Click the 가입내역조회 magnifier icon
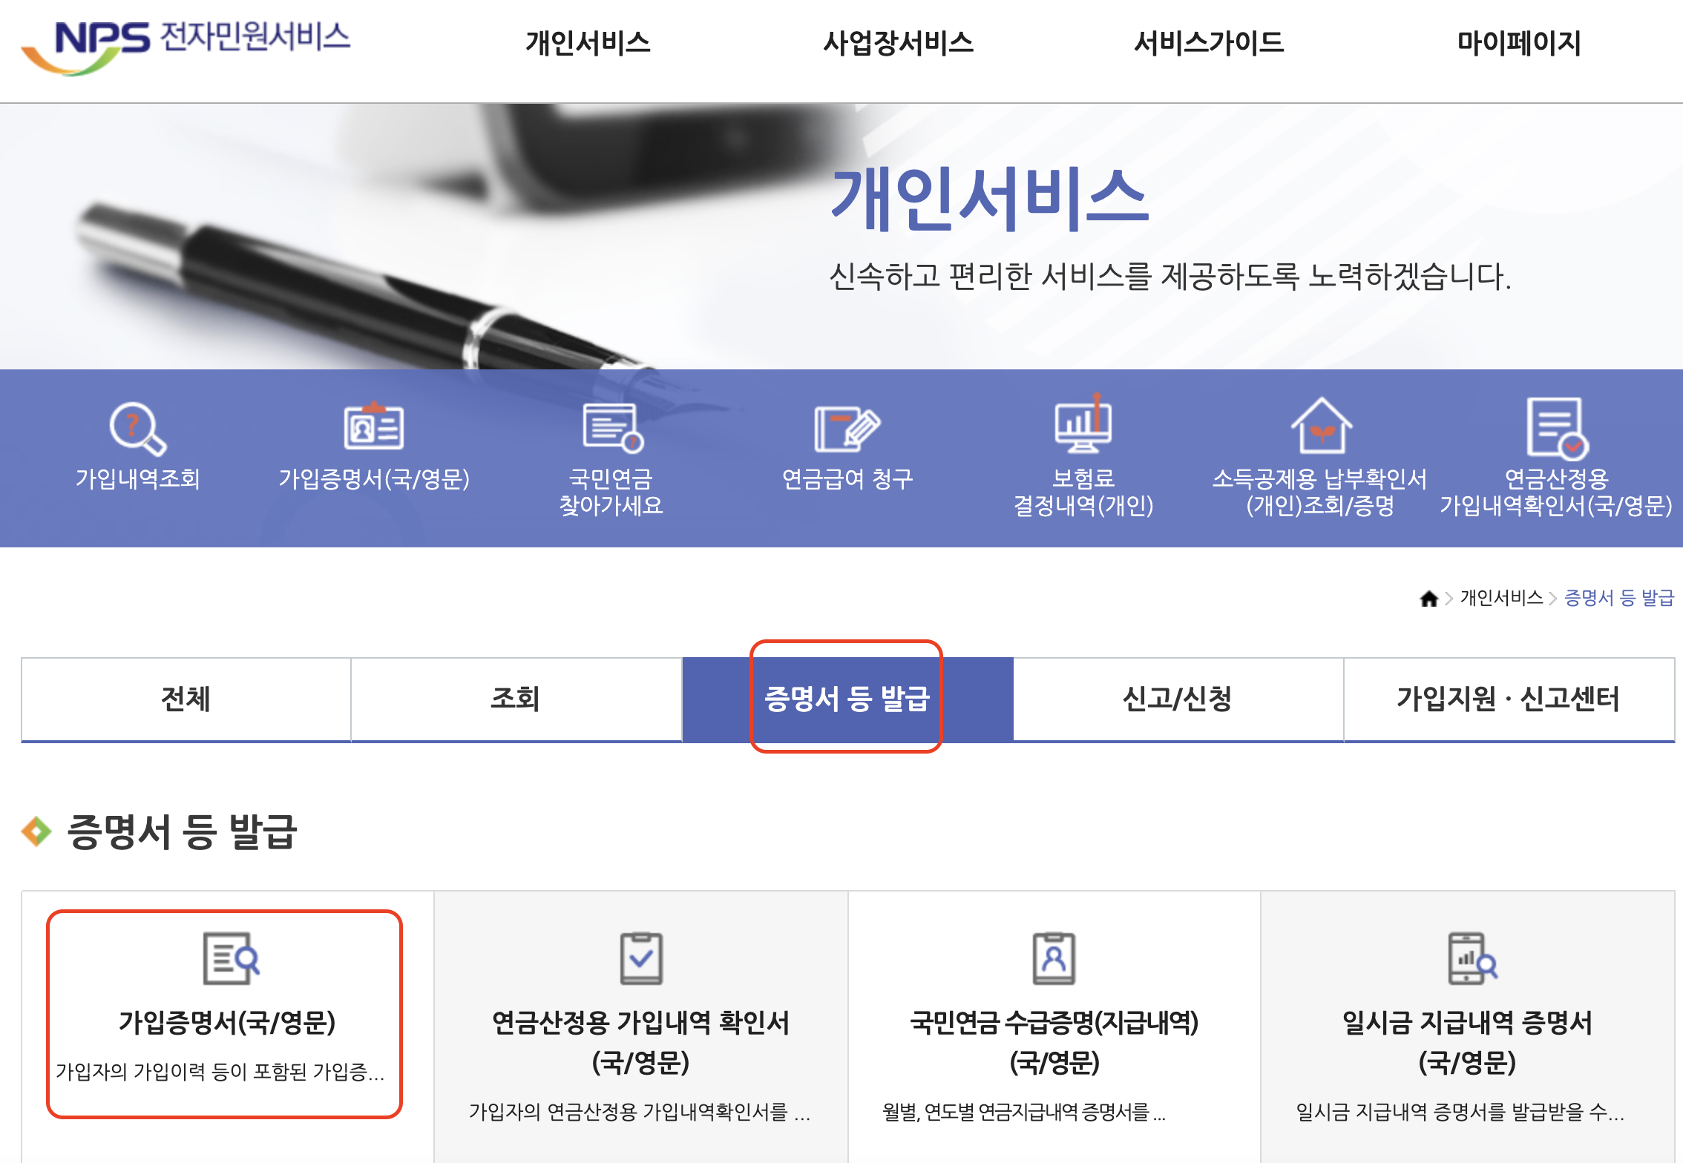The width and height of the screenshot is (1683, 1163). [137, 428]
